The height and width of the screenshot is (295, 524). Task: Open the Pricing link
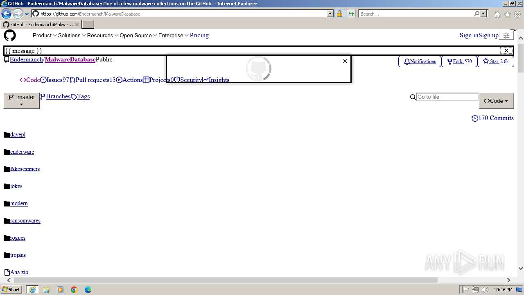199,35
